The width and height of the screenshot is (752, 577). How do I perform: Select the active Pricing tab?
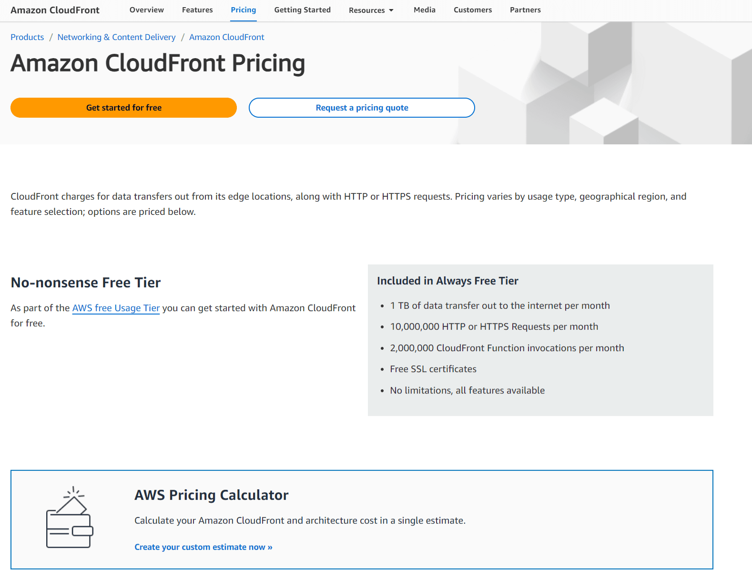tap(243, 10)
